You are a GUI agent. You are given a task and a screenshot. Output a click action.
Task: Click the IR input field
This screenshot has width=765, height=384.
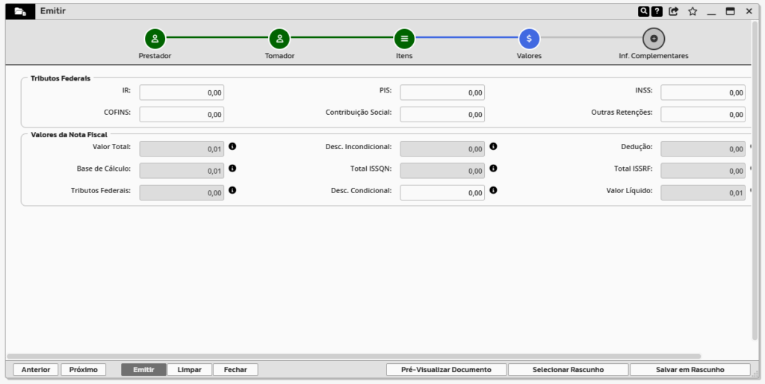(182, 93)
